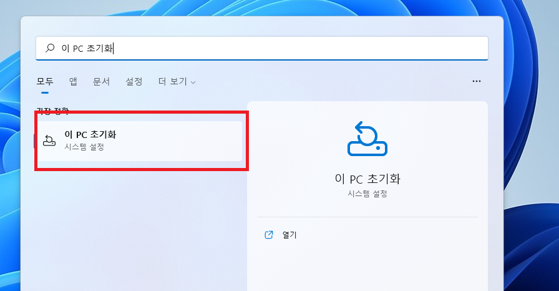
Task: Click the blank area below 열기 in preview pane
Action: click(x=367, y=269)
